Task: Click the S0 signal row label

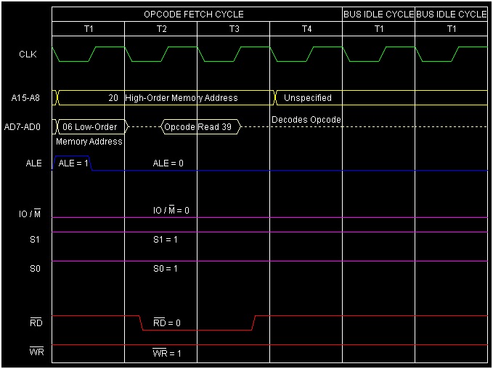Action: point(35,269)
